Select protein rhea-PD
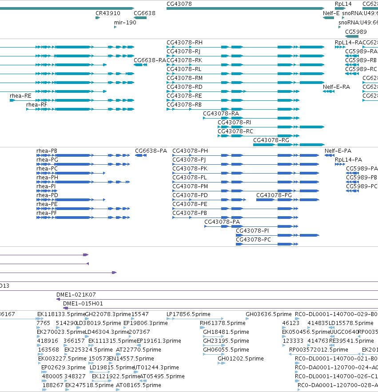This screenshot has width=378, height=392. (47, 195)
